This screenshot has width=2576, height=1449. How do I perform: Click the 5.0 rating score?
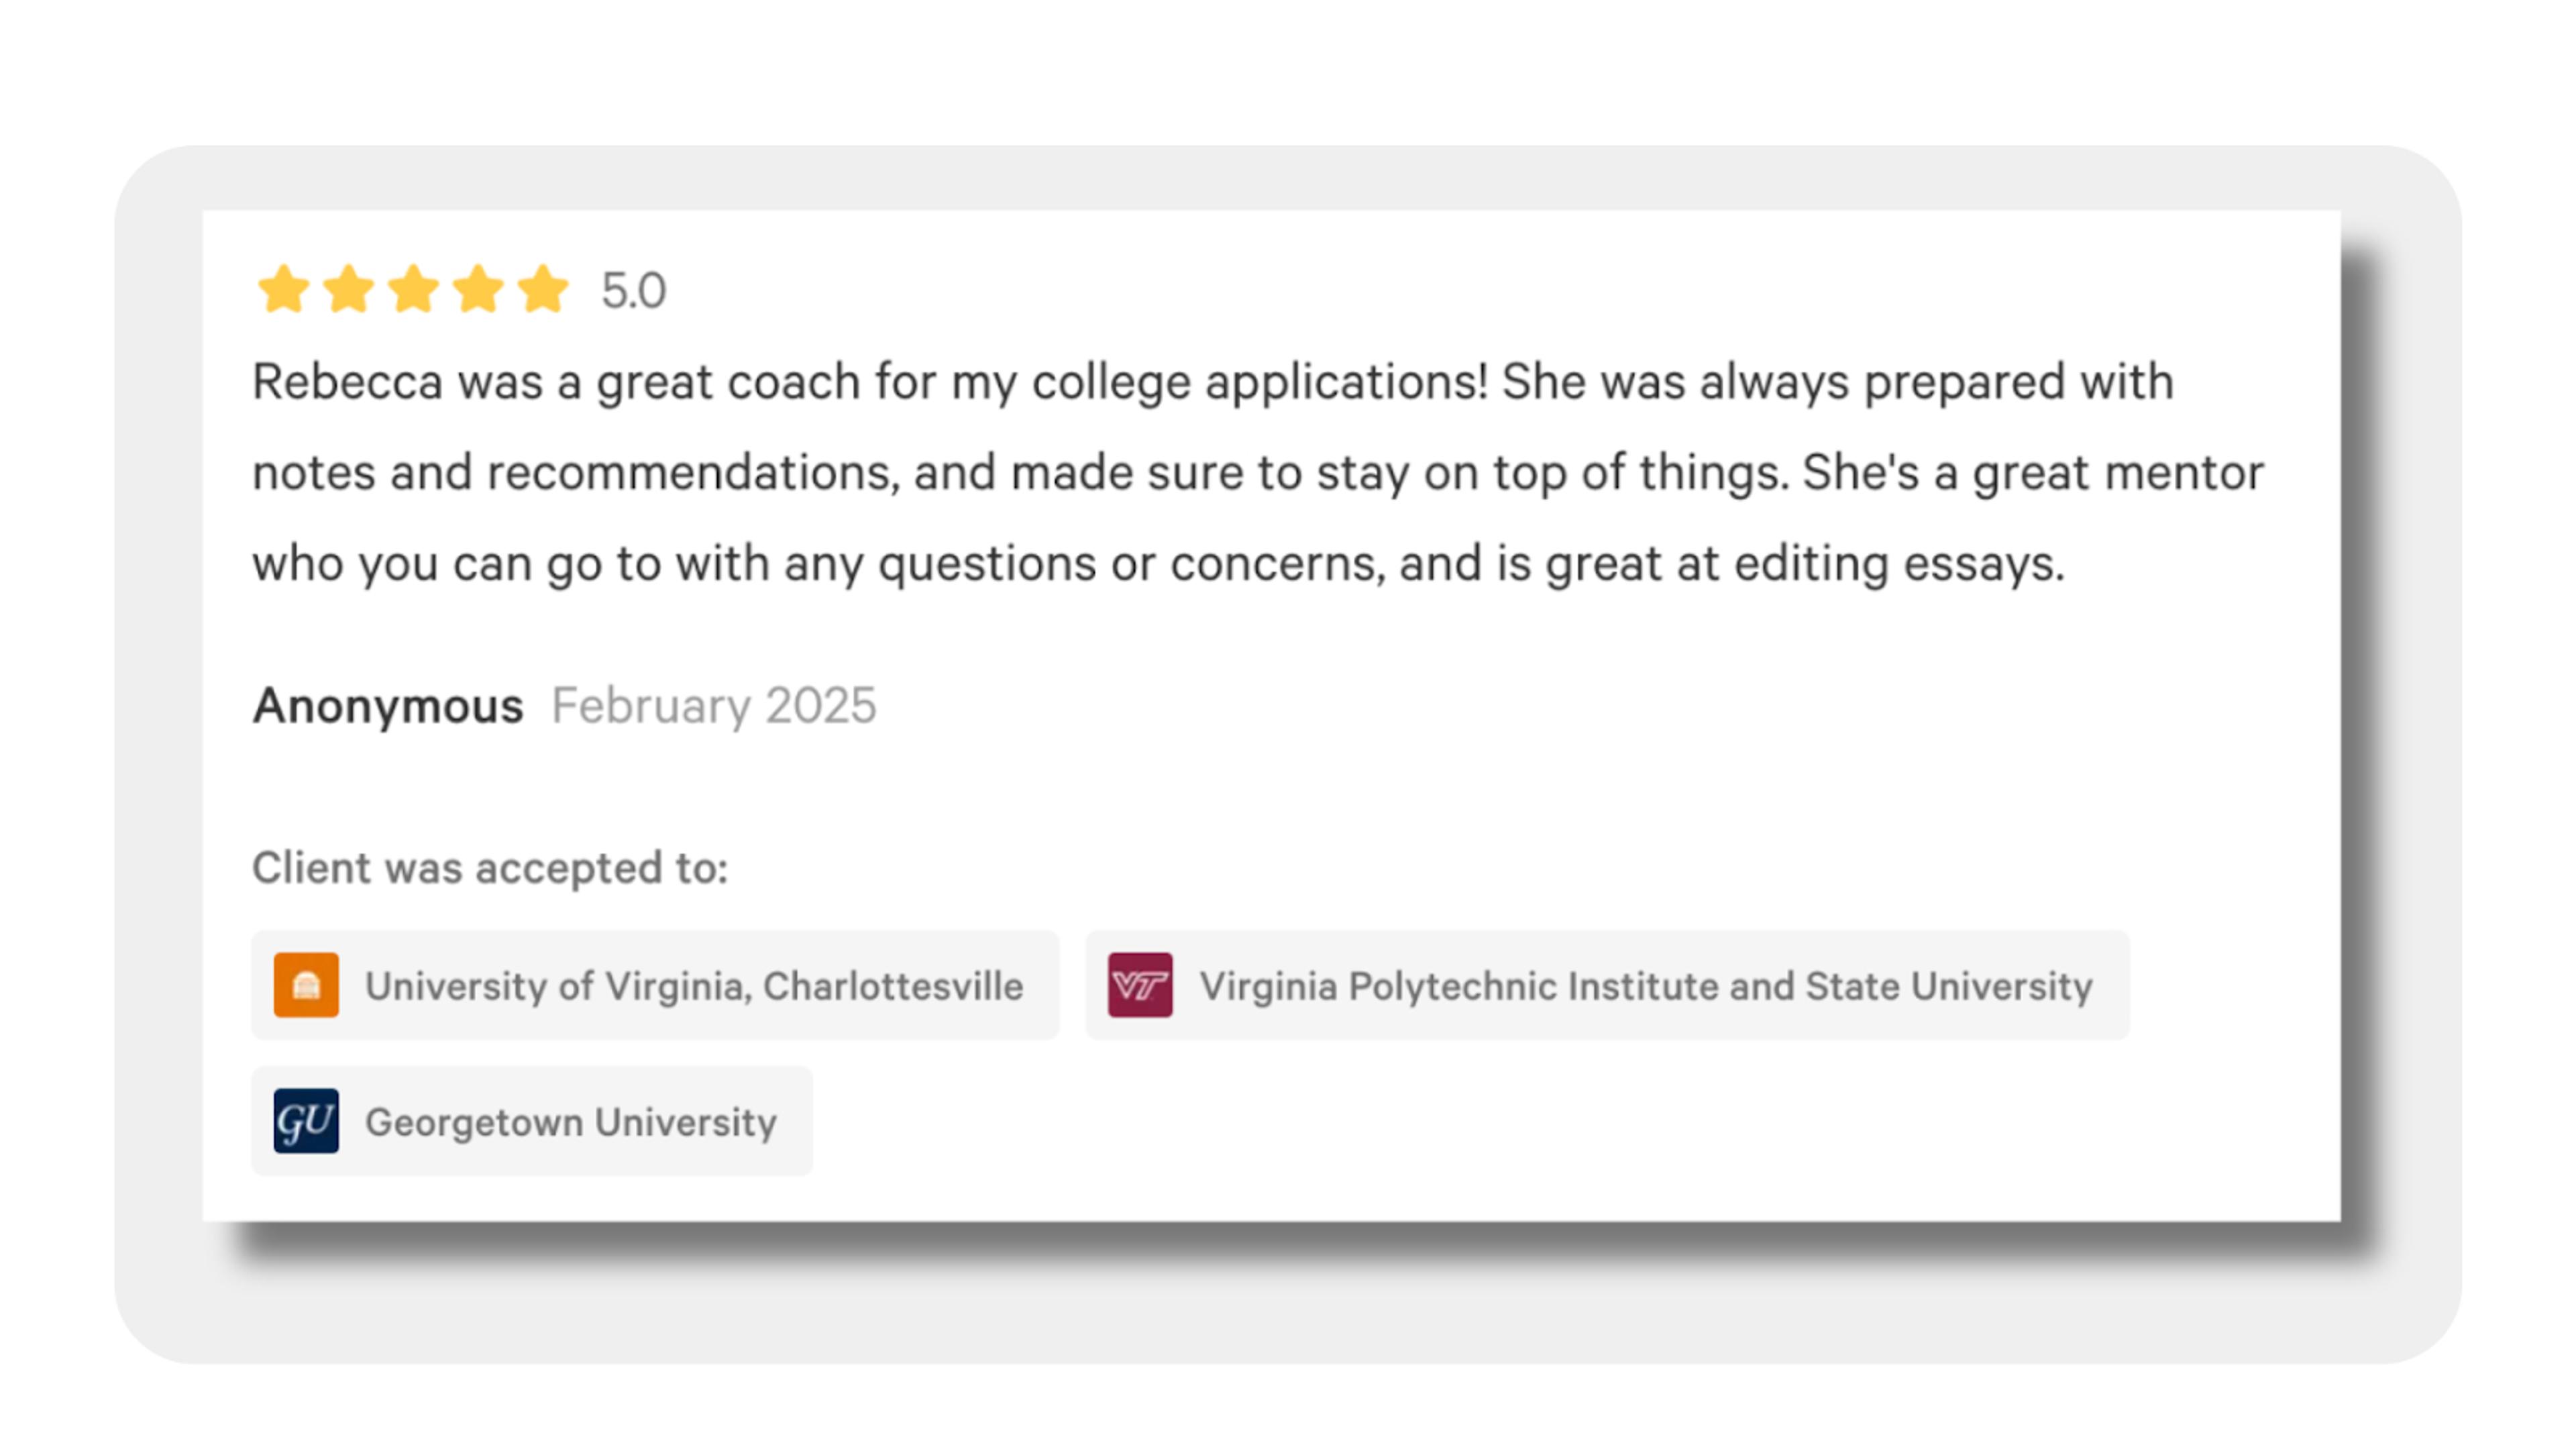(634, 291)
